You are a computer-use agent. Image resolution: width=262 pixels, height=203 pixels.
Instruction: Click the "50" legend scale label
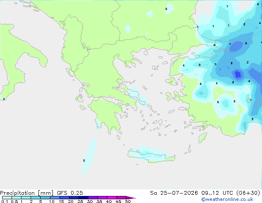128,201
